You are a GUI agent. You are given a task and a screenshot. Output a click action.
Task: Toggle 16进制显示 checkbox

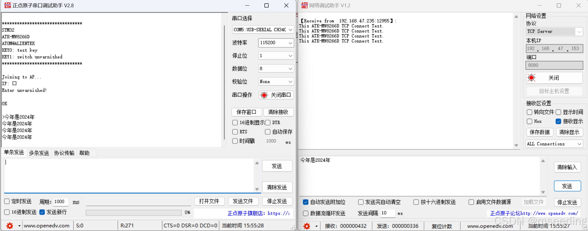(235, 123)
